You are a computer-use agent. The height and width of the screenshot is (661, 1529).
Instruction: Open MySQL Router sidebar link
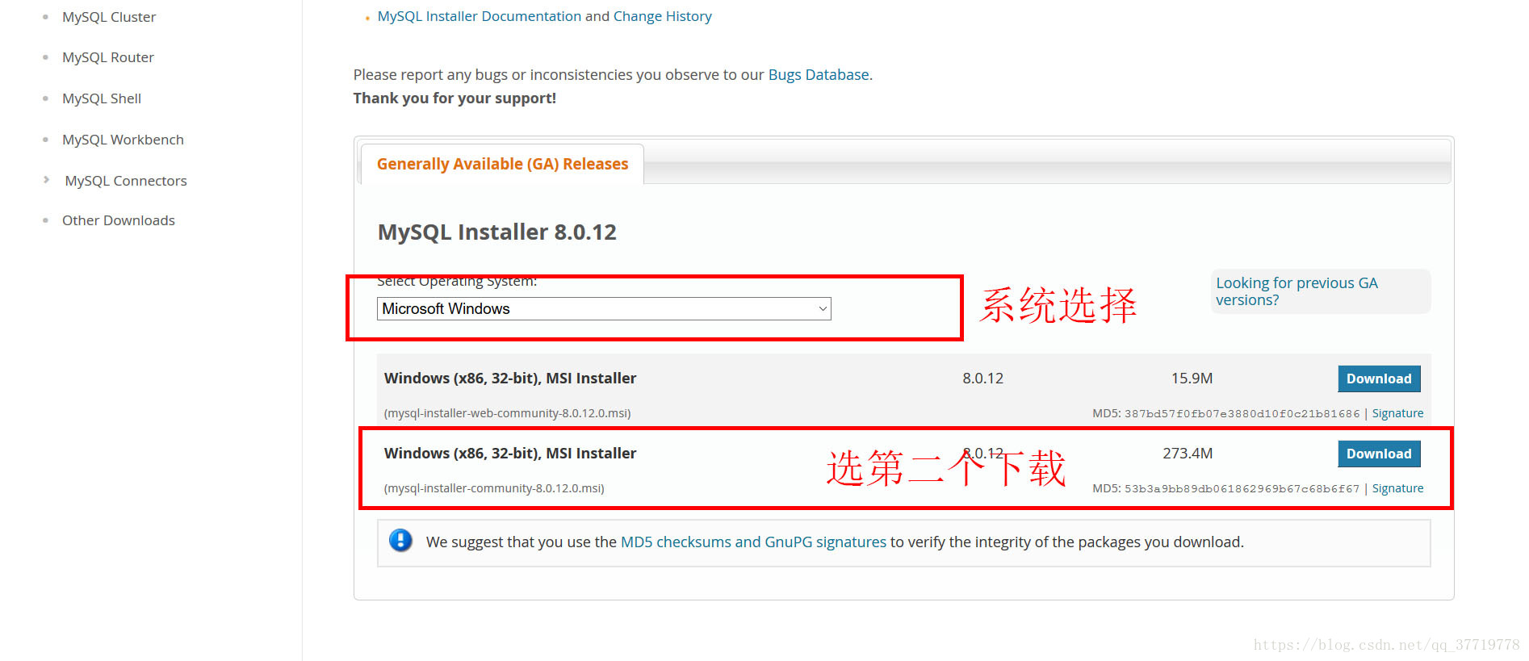pyautogui.click(x=108, y=57)
